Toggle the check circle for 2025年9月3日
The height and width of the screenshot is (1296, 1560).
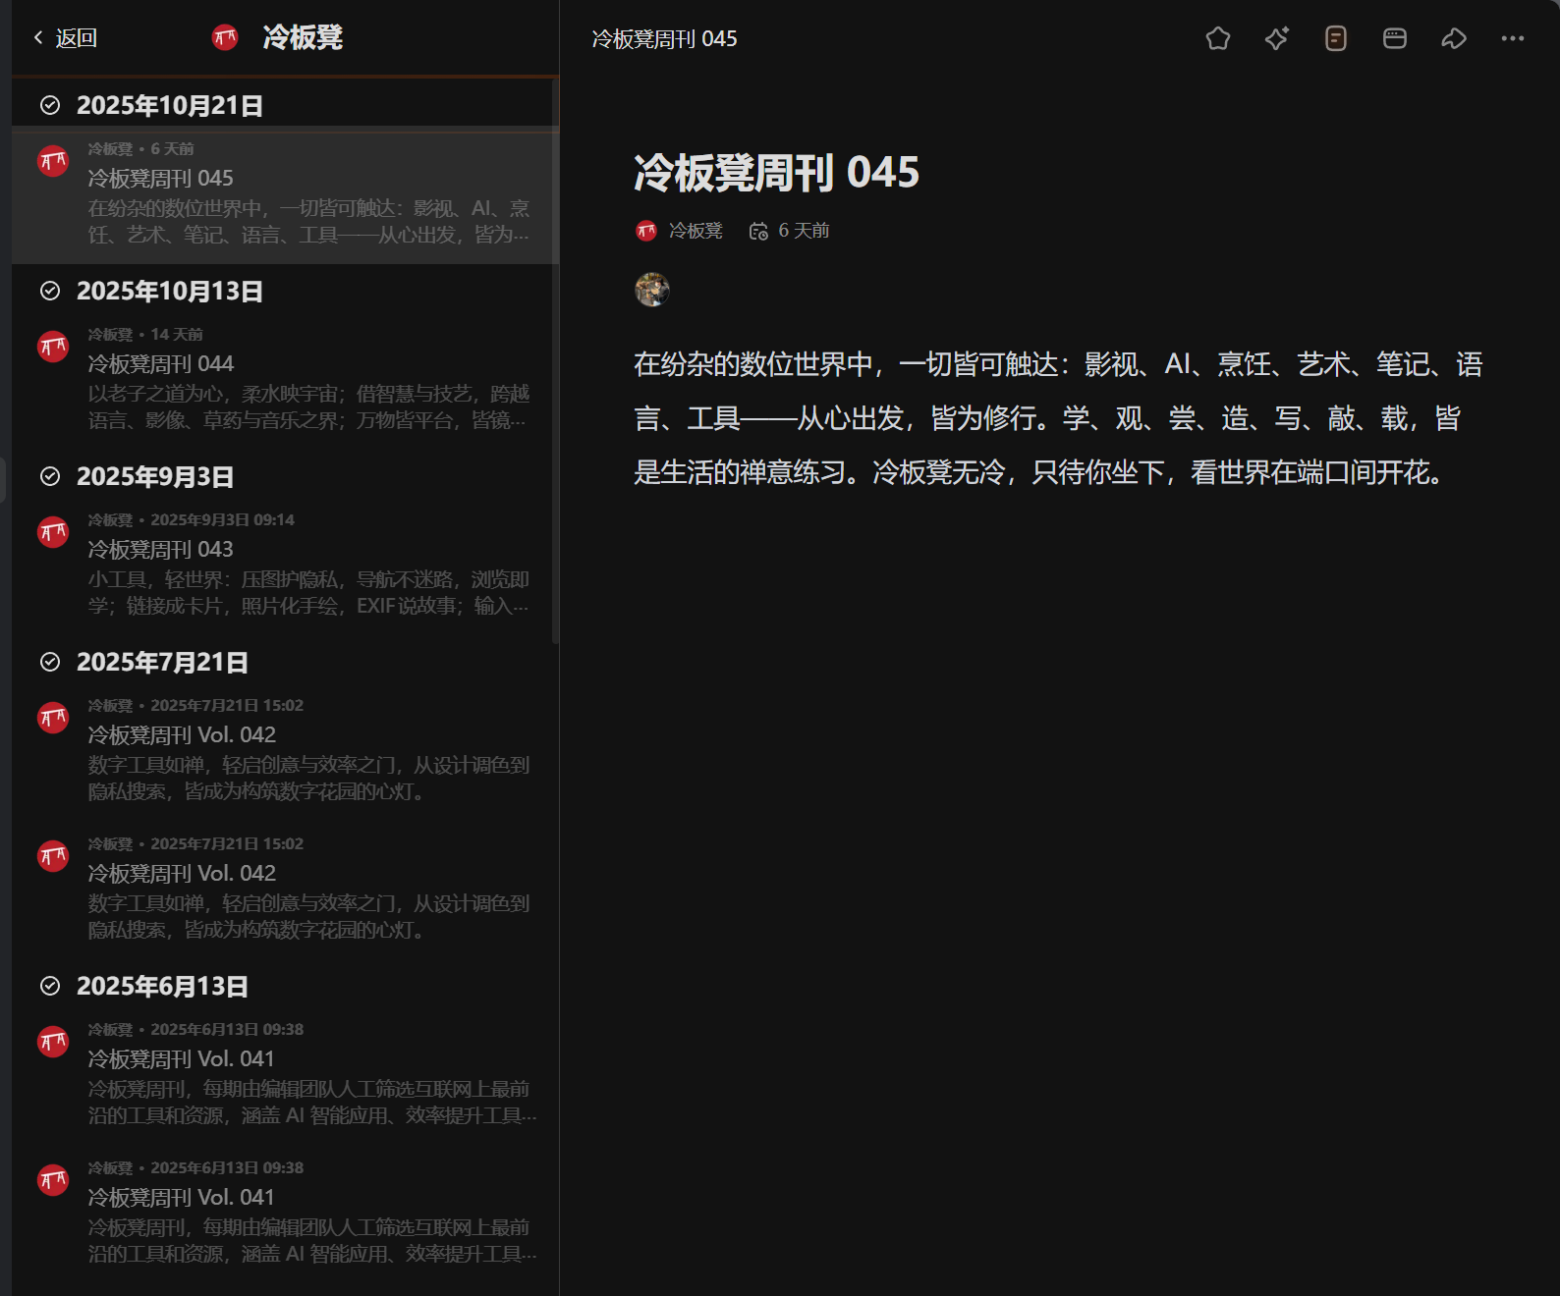pos(50,477)
